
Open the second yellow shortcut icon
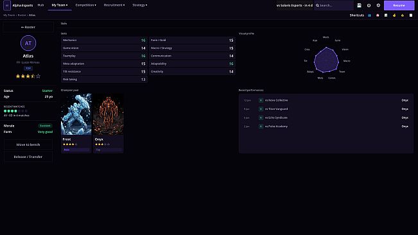(403, 15)
